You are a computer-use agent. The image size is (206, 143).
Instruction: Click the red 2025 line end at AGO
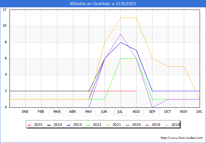point(136,91)
